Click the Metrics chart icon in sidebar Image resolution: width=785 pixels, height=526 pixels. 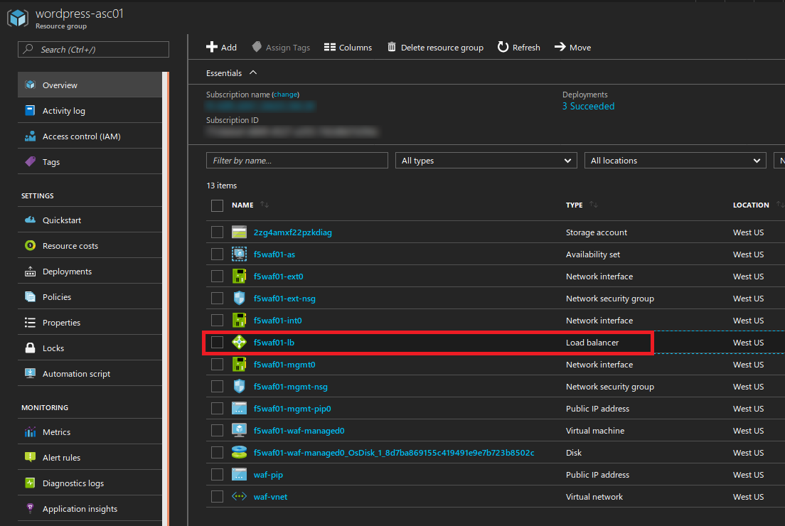(x=30, y=432)
